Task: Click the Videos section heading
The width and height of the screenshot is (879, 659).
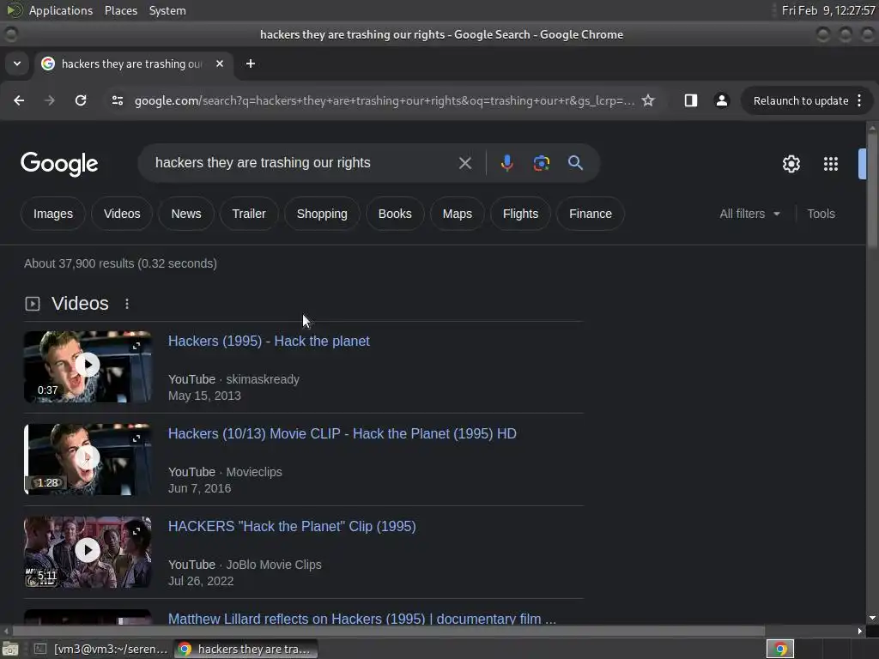Action: pyautogui.click(x=80, y=303)
